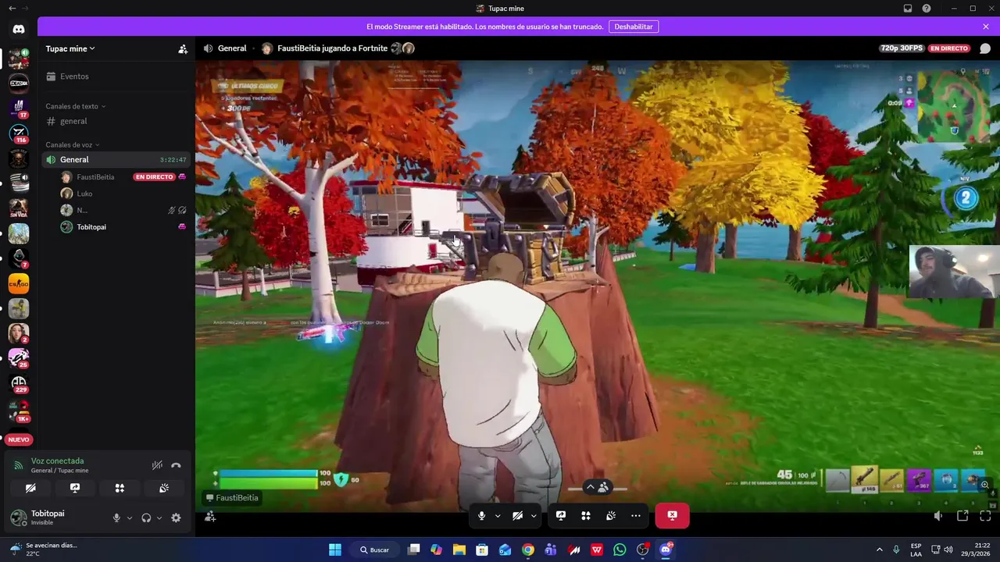Open the #general text channel
Screen dimensions: 1000x562
(x=117, y=121)
